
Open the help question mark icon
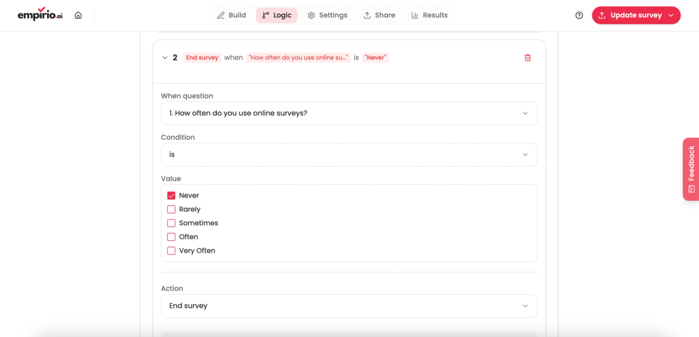pyautogui.click(x=579, y=15)
